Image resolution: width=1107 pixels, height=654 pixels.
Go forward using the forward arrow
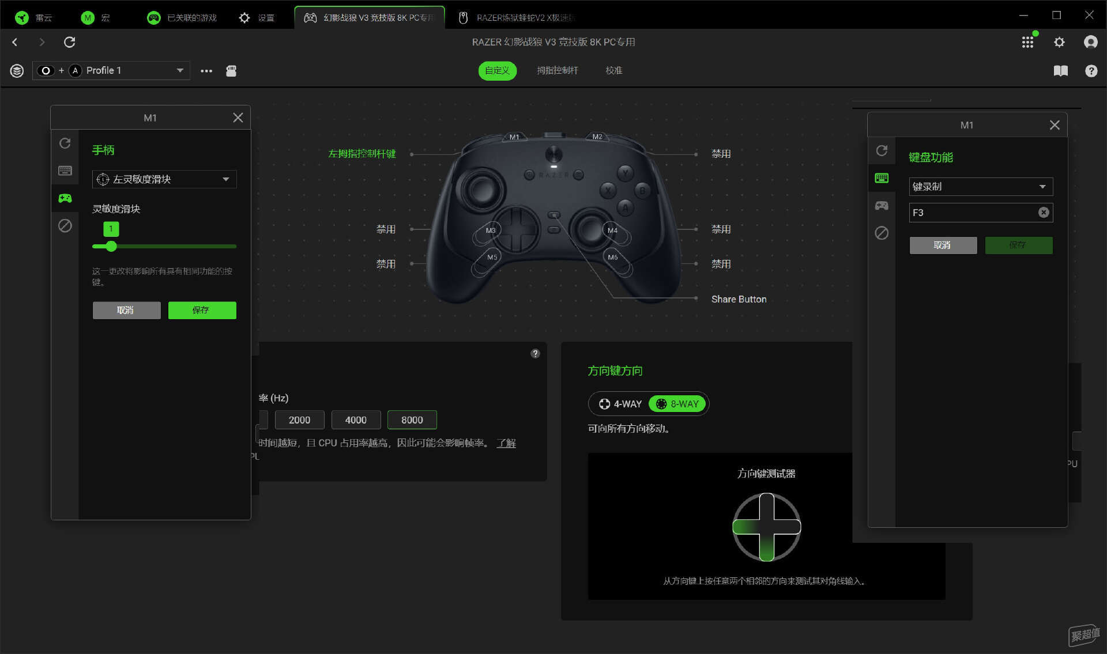click(42, 42)
